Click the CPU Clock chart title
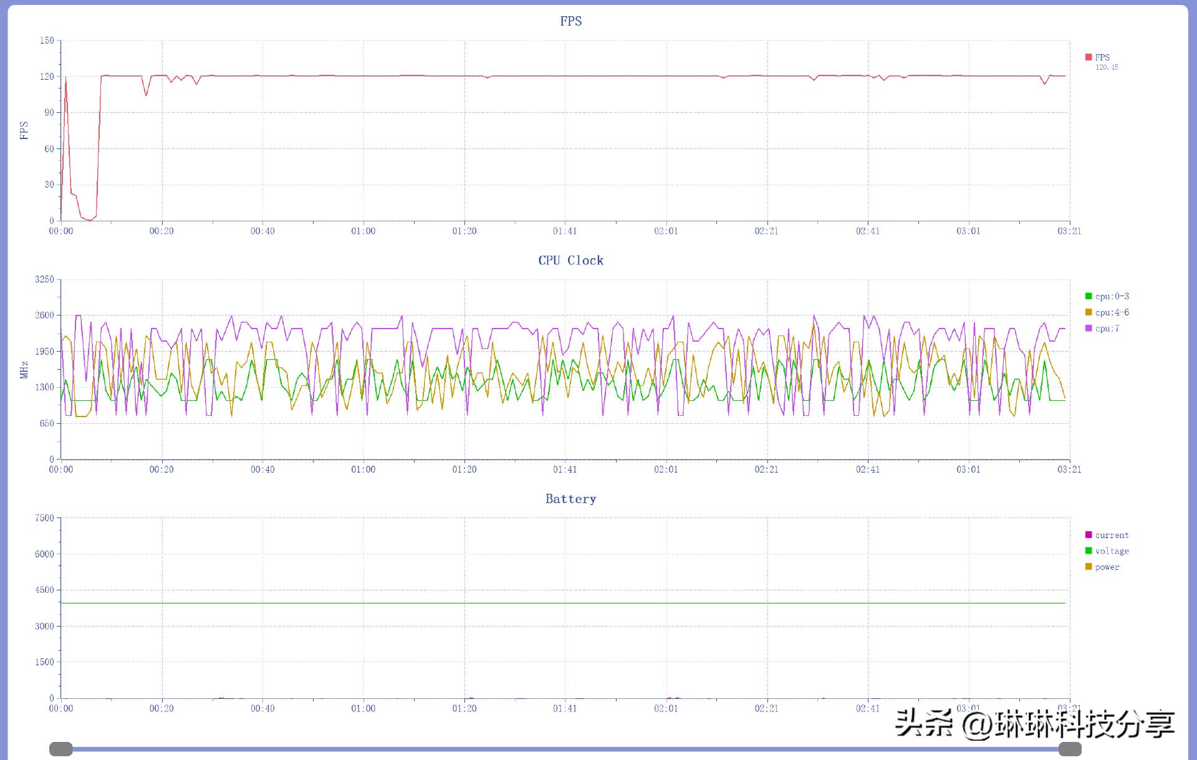The height and width of the screenshot is (760, 1197). 570,261
